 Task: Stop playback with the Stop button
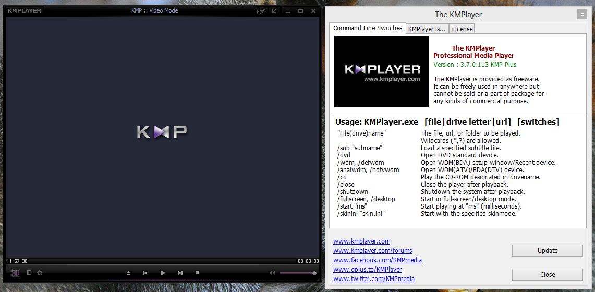coord(197,273)
